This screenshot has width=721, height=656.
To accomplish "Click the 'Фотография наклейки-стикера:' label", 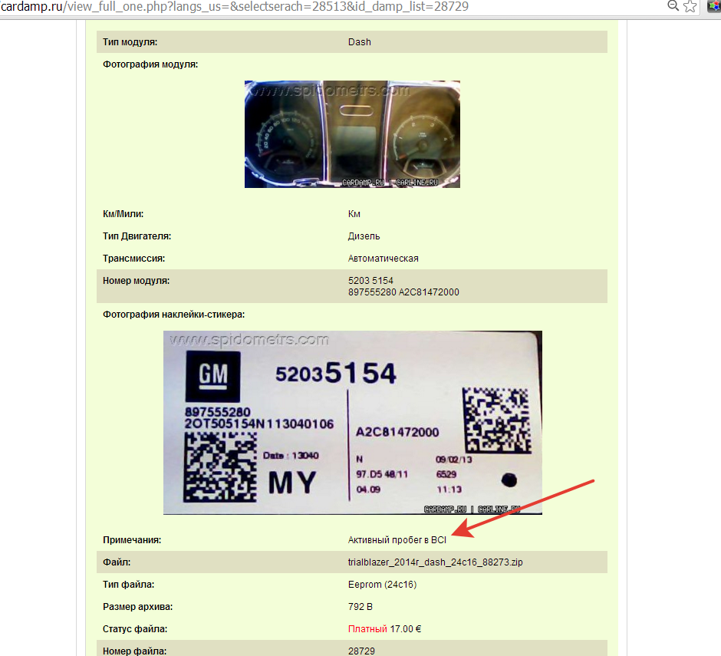I will (174, 315).
